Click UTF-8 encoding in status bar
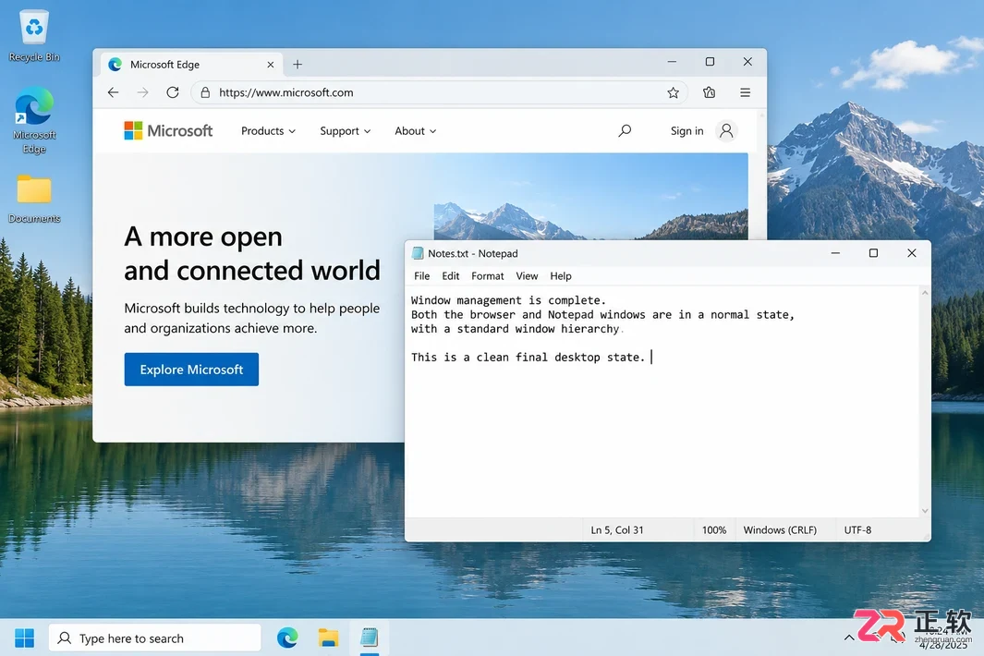This screenshot has height=656, width=984. [857, 529]
